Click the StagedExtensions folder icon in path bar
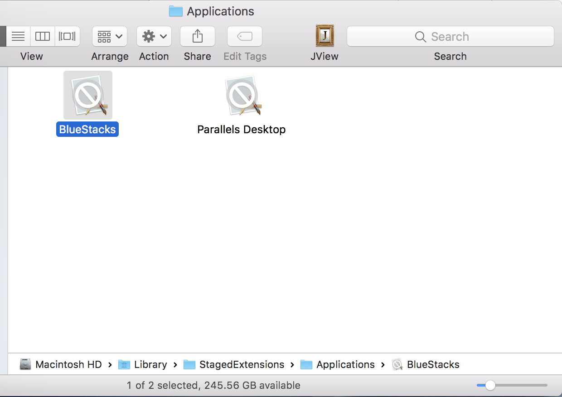Image resolution: width=562 pixels, height=397 pixels. point(189,364)
